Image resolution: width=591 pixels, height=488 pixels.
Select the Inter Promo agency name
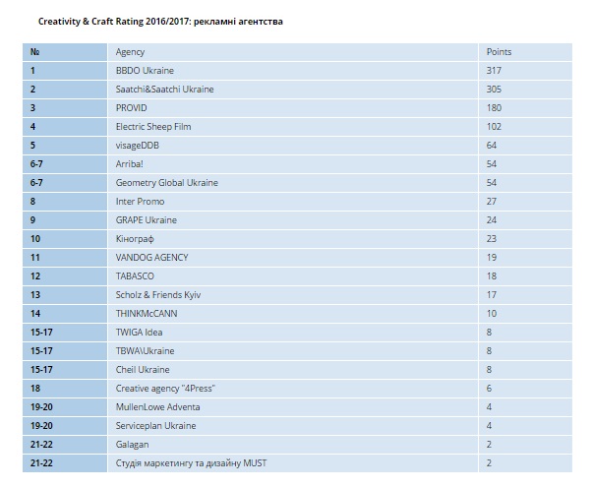point(140,202)
